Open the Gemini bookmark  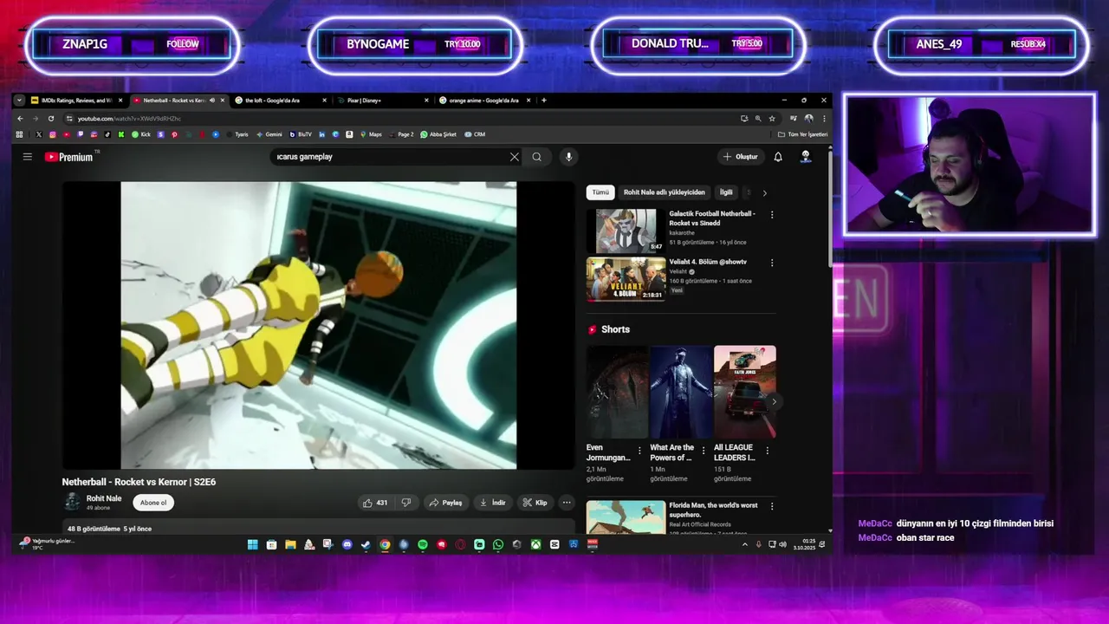click(269, 134)
